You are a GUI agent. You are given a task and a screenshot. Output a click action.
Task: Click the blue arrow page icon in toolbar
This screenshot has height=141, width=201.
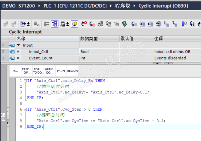click(23, 24)
